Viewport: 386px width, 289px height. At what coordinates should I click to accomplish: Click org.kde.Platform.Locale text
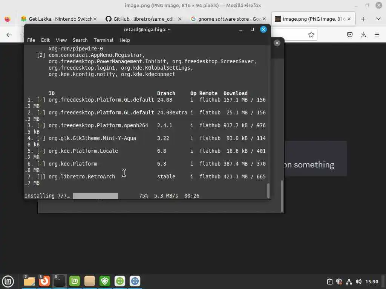point(83,151)
